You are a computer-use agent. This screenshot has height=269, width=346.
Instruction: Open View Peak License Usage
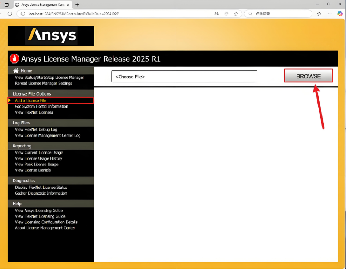[37, 164]
